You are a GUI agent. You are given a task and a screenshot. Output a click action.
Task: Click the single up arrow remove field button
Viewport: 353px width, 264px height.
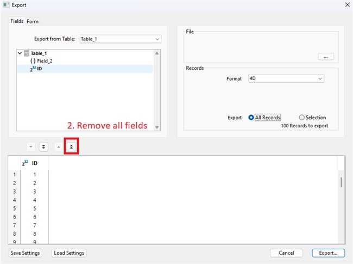(59, 147)
